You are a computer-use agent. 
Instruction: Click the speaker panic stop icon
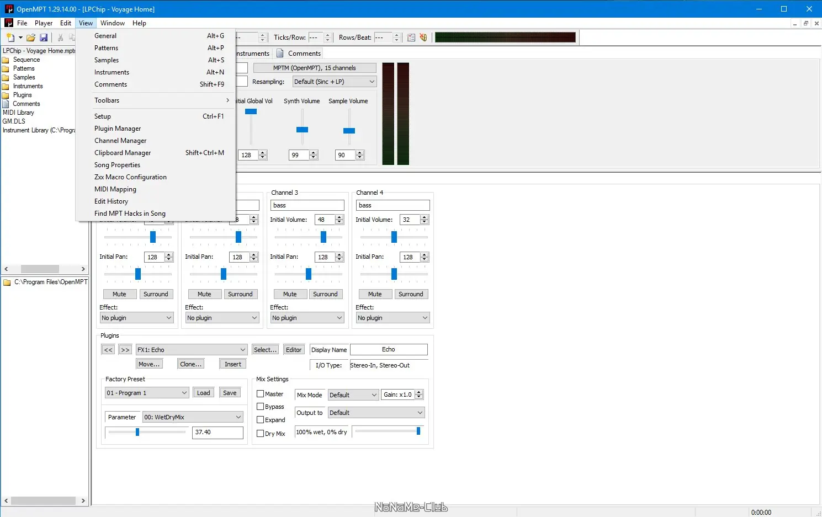pos(423,38)
